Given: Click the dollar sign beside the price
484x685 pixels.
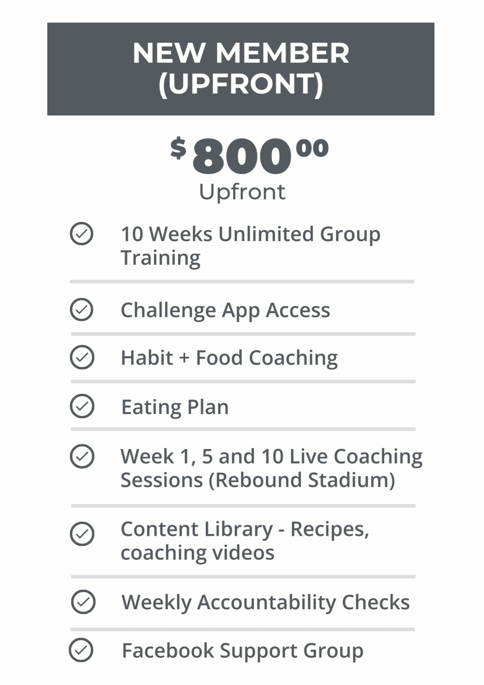Looking at the screenshot, I should (x=178, y=148).
